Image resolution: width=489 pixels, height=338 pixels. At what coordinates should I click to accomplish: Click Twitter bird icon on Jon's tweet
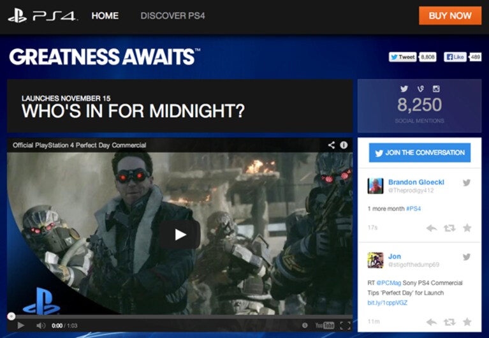tap(467, 257)
